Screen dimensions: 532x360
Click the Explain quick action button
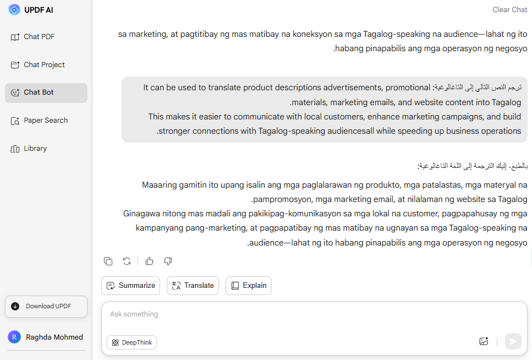tap(248, 286)
